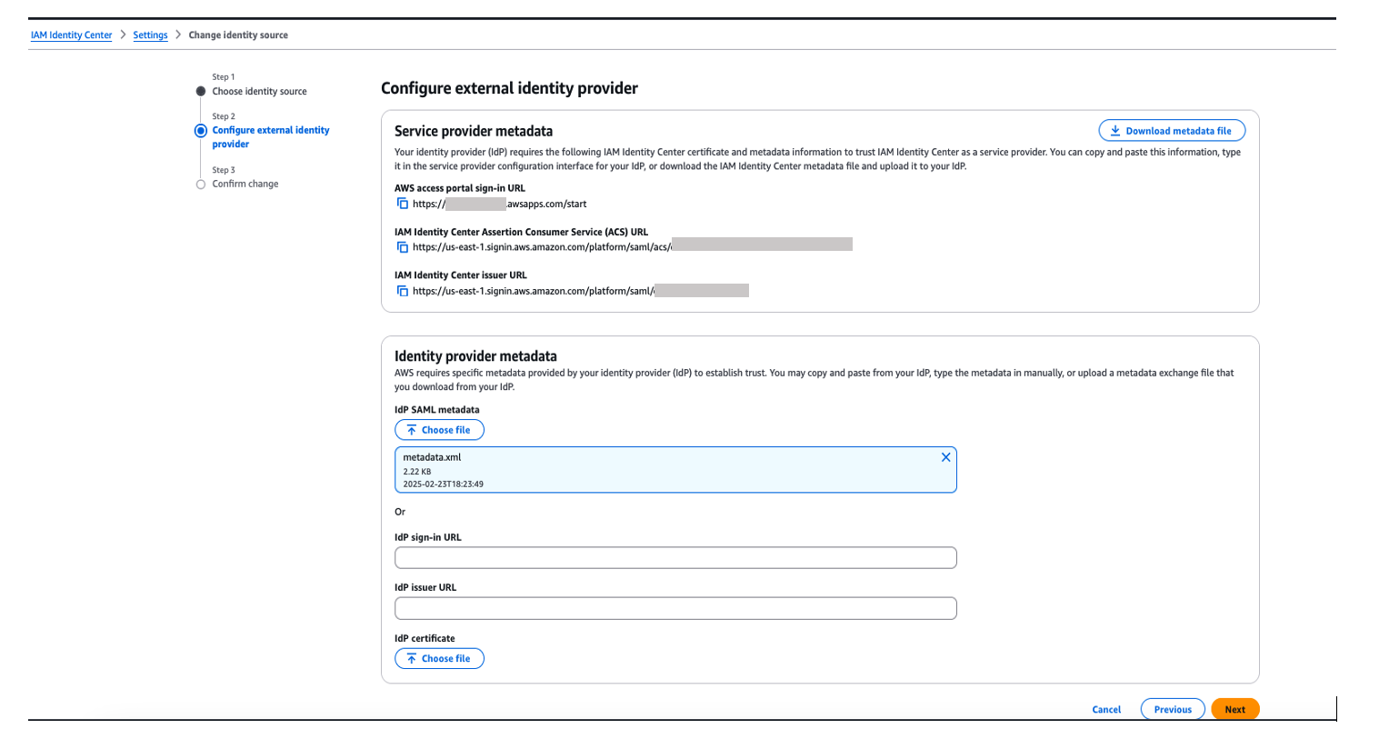Select the Step 3 progress circle

(x=200, y=184)
